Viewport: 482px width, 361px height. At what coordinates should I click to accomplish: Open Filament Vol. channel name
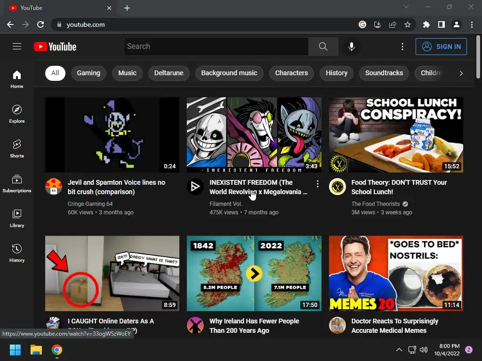click(x=225, y=204)
